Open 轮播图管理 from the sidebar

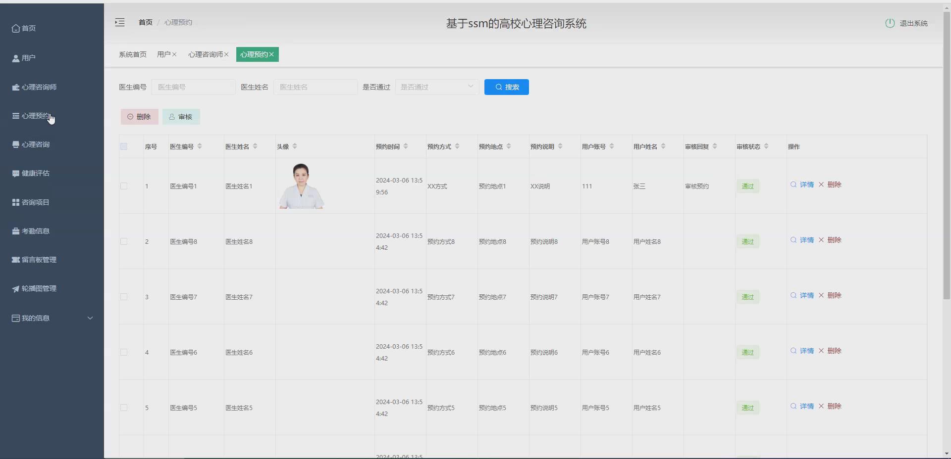click(38, 288)
